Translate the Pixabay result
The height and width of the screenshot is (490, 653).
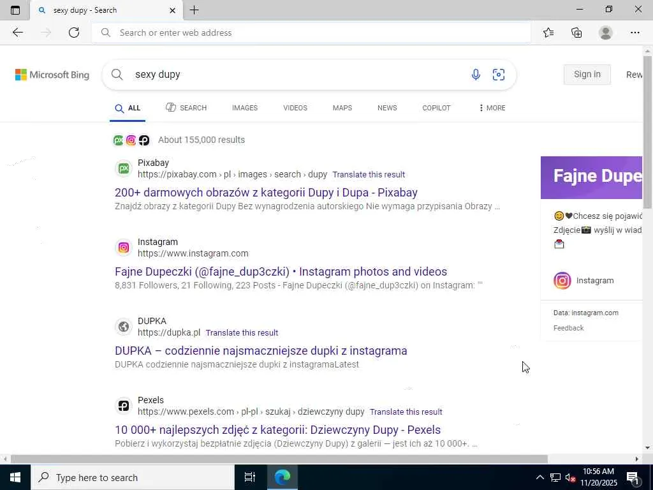coord(369,175)
